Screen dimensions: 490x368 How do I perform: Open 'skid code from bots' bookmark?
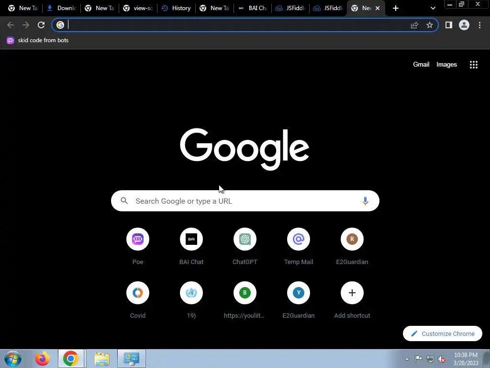coord(38,40)
